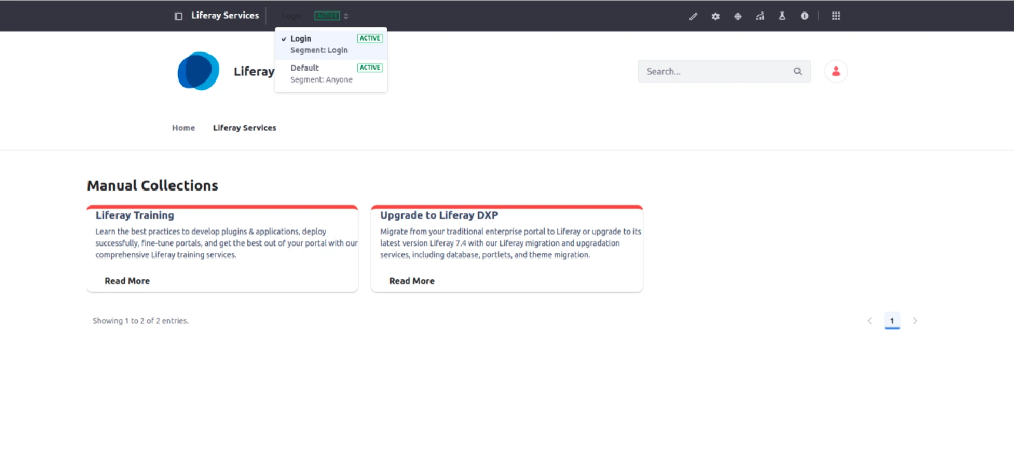Click the Liferay Training card title
The width and height of the screenshot is (1014, 467).
click(x=135, y=215)
